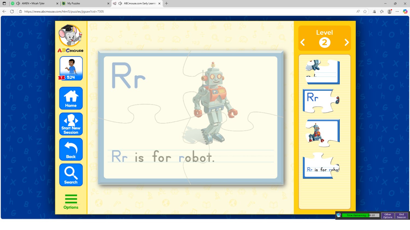Close the ABCmouse.com browser tab
410x230 pixels.
tap(159, 4)
